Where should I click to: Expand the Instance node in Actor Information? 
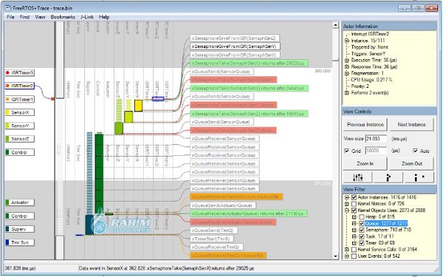(x=347, y=41)
